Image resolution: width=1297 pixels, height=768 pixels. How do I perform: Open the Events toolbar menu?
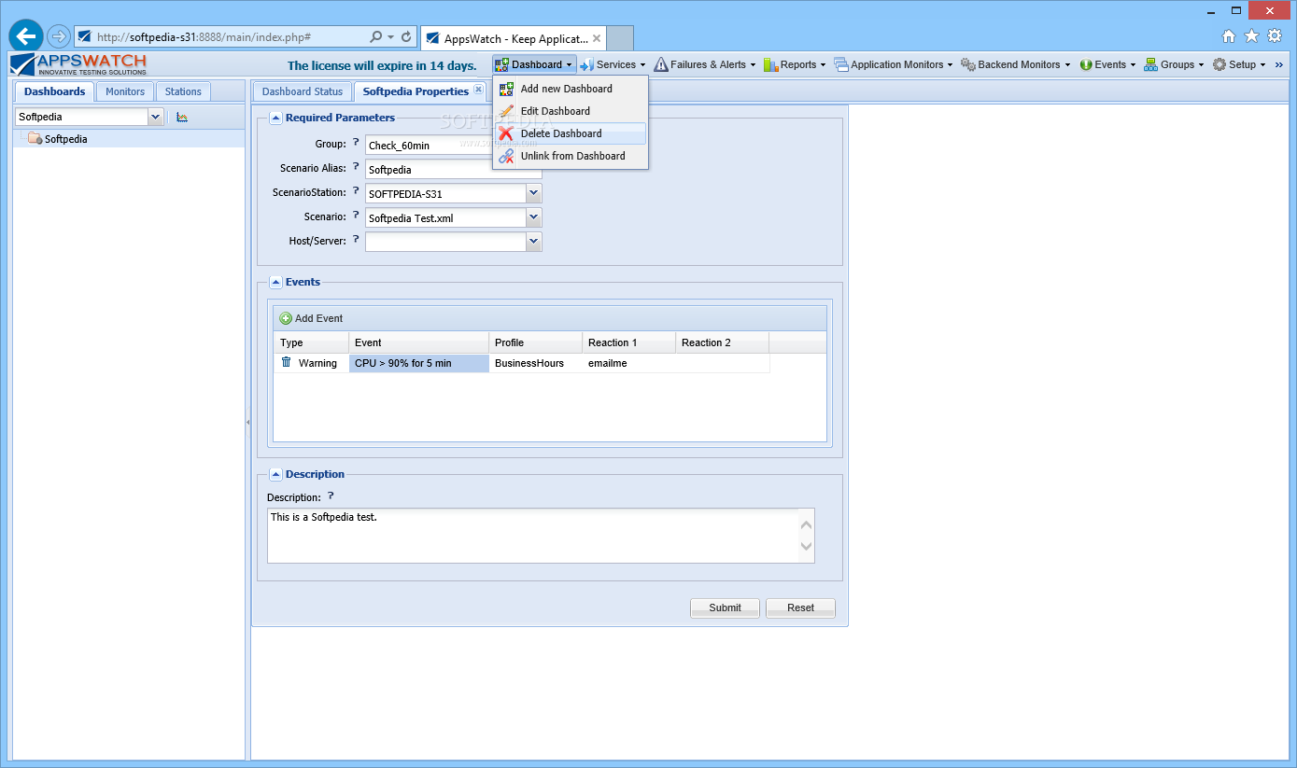1108,64
